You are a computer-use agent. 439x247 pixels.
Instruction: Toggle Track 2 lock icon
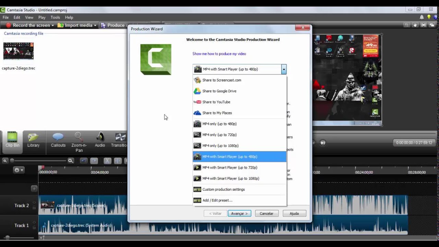34,208
